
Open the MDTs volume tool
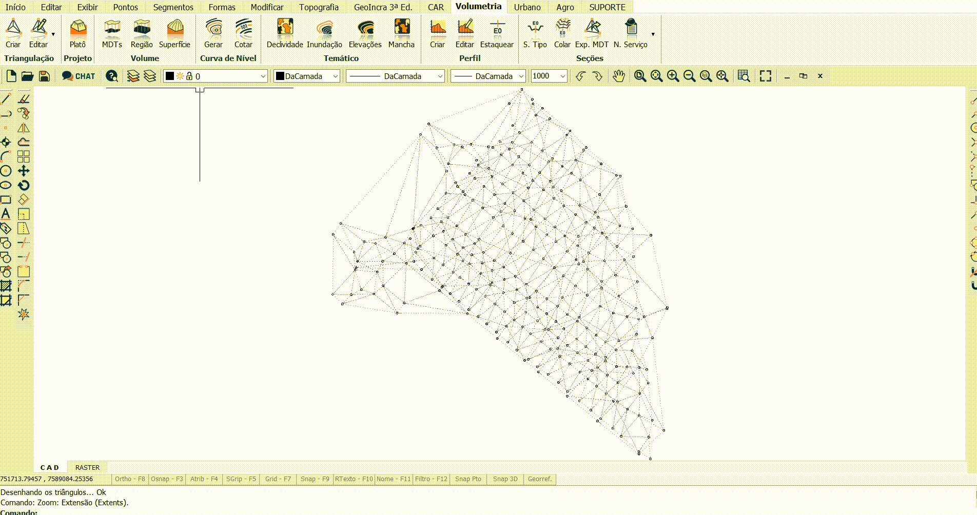pyautogui.click(x=112, y=33)
